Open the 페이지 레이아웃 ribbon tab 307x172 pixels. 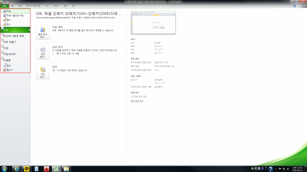[33, 6]
